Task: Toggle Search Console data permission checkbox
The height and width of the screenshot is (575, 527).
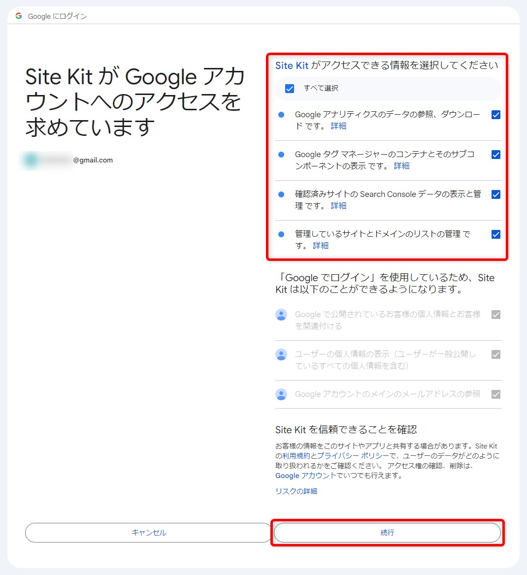Action: [x=496, y=194]
